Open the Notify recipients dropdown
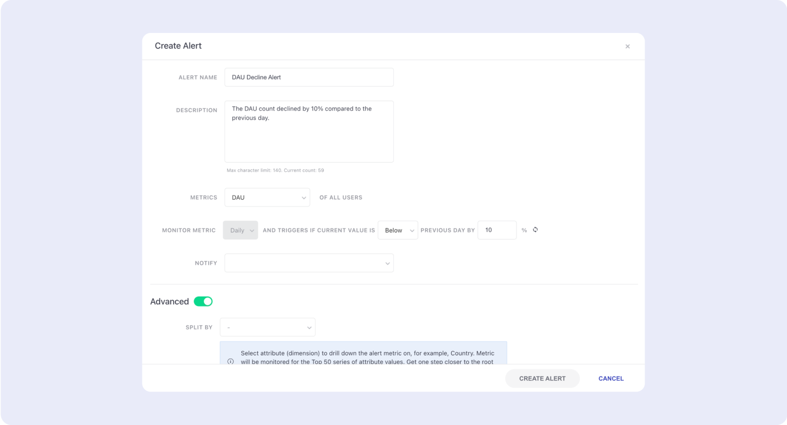This screenshot has height=425, width=787. point(309,263)
